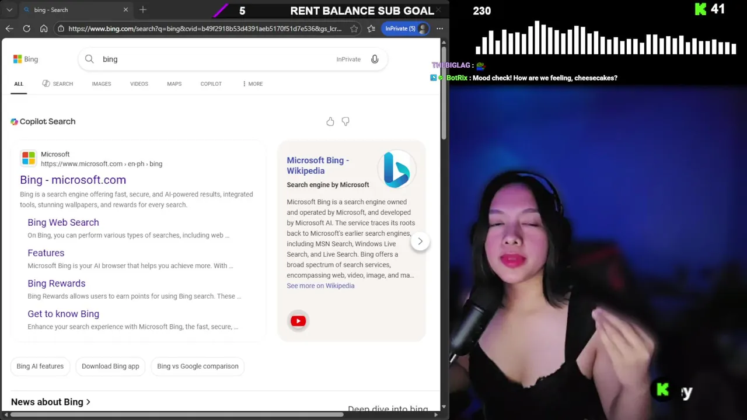Click the THEBIGLAG chat username
Viewport: 747px width, 420px height.
tap(451, 65)
